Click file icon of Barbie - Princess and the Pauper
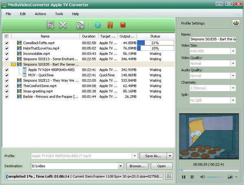This screenshot has width=244, height=185. tap(19, 96)
